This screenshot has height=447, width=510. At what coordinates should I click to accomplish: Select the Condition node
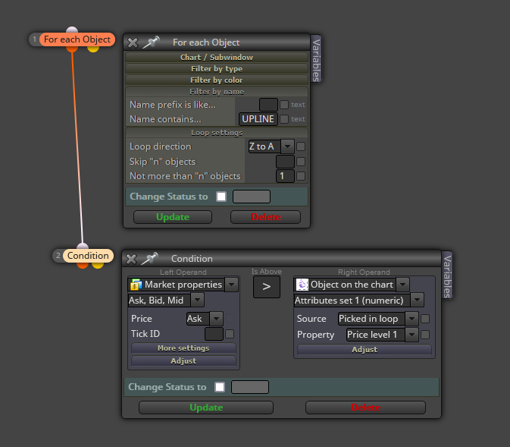click(x=88, y=256)
